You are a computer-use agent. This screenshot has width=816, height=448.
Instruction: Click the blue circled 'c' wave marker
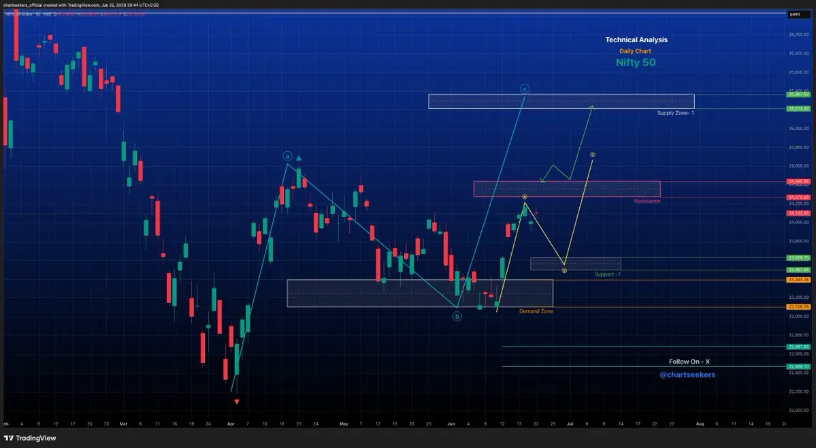coord(525,89)
